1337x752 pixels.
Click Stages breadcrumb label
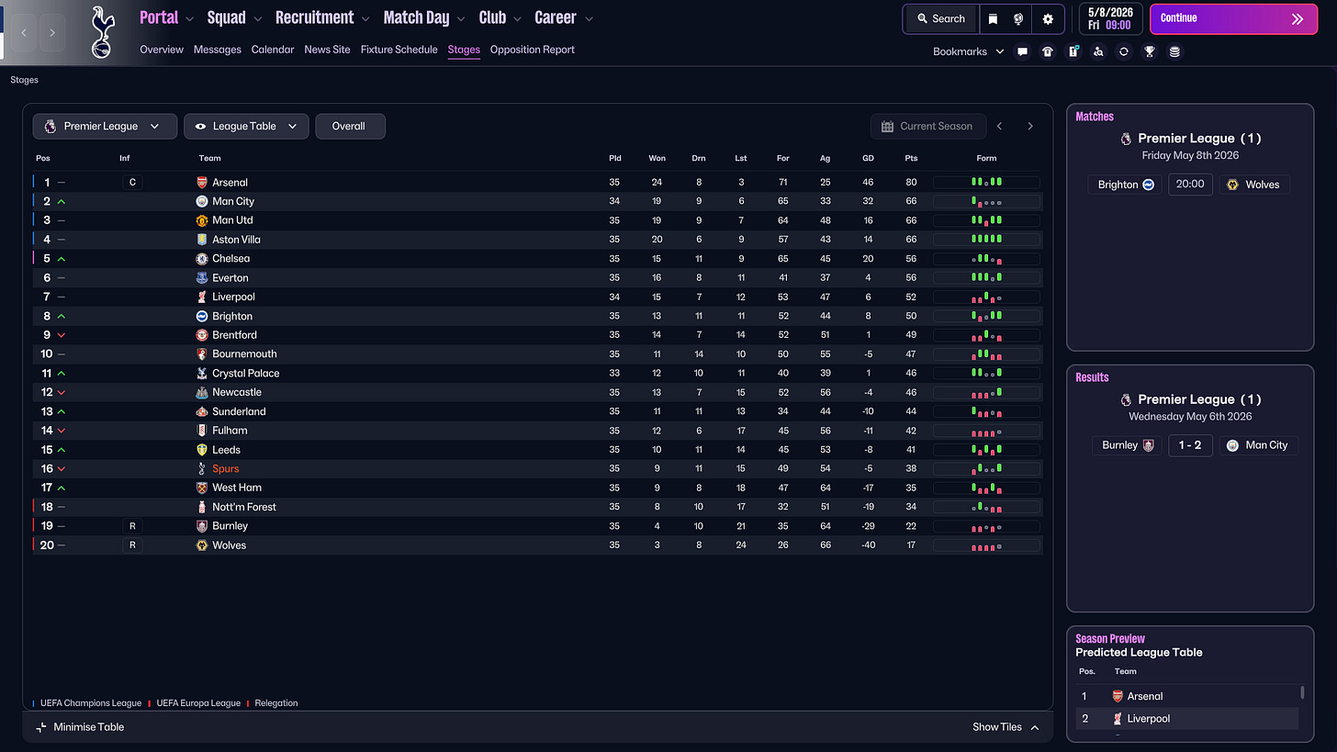(25, 80)
